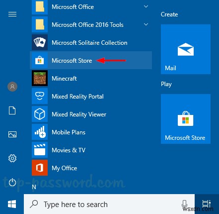Image resolution: width=219 pixels, height=214 pixels.
Task: Open Mixed Reality Viewer label
Action: (x=79, y=114)
